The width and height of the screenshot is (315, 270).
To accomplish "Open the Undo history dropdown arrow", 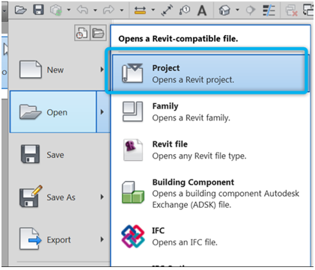I will 95,10.
